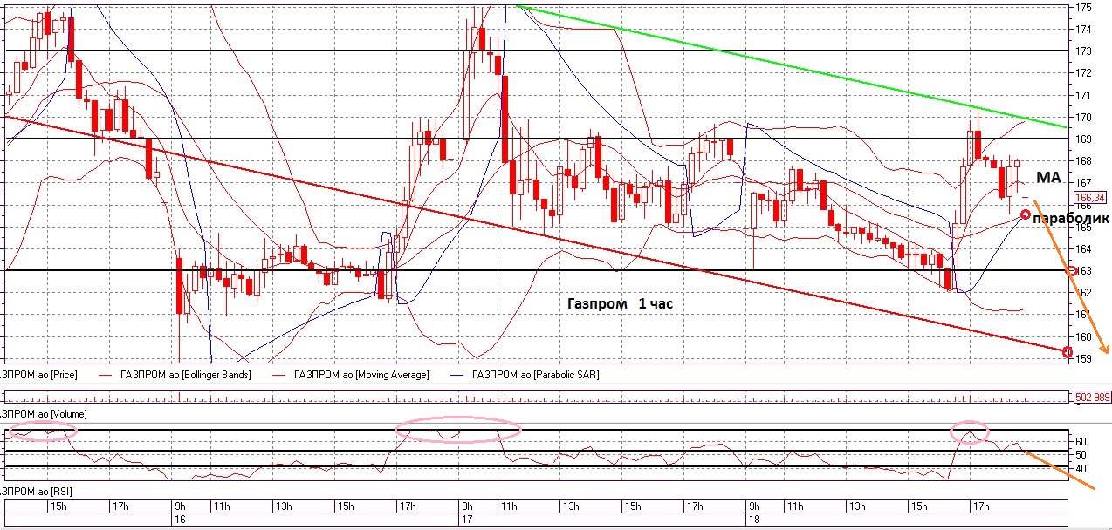This screenshot has height=530, width=1112.
Task: Click the 9h time label of day 17
Action: pos(469,506)
